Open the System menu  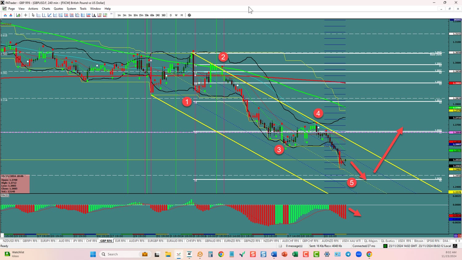(x=71, y=9)
